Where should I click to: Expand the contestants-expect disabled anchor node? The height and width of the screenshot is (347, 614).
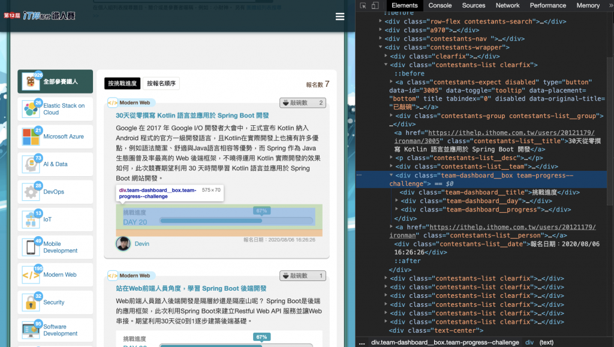(391, 82)
